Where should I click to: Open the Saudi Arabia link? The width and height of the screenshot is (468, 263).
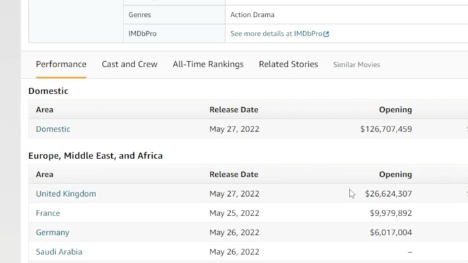tap(59, 252)
